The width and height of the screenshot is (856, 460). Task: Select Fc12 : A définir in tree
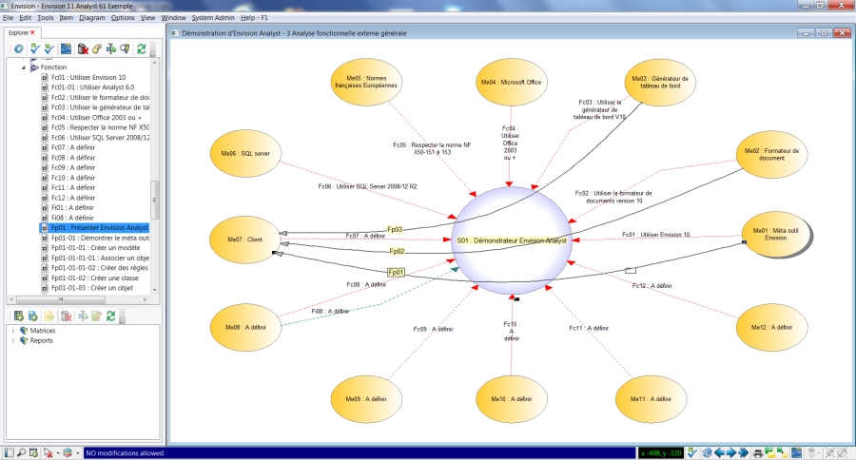[73, 198]
